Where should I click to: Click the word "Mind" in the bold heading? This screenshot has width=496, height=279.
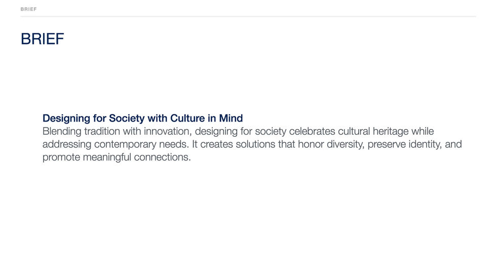click(x=231, y=118)
